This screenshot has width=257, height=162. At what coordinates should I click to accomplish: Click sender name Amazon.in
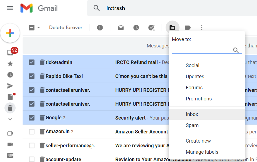click(57, 131)
